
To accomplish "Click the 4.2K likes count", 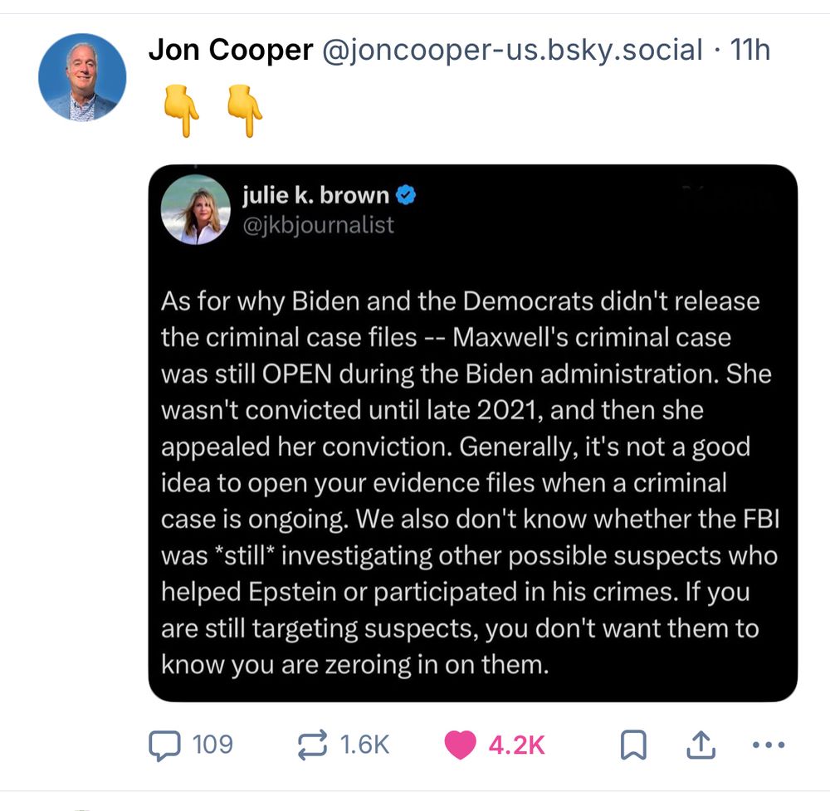I will point(516,745).
